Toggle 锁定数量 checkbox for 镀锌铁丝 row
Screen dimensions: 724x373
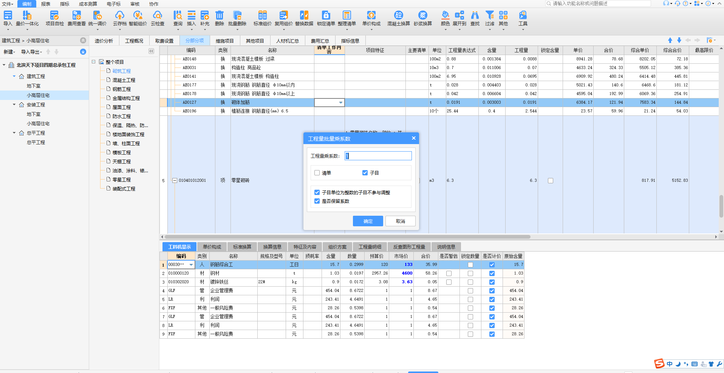(470, 282)
